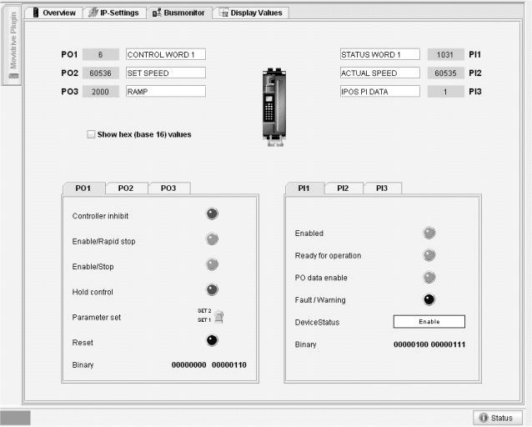Switch to the IP-Settings tab
532x427 pixels.
114,13
